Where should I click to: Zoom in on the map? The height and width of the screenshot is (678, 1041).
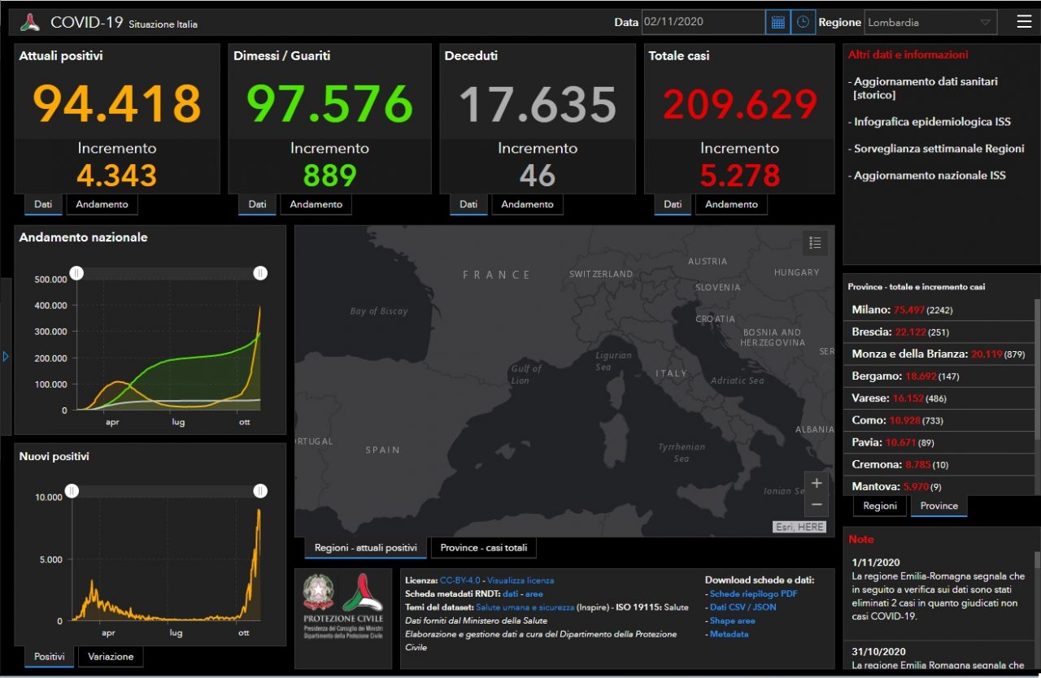(817, 483)
